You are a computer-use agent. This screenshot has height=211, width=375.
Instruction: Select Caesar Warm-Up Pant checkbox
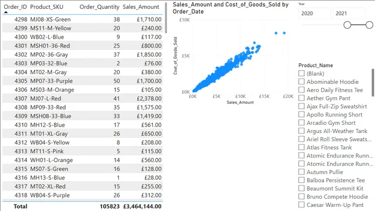[301, 205]
